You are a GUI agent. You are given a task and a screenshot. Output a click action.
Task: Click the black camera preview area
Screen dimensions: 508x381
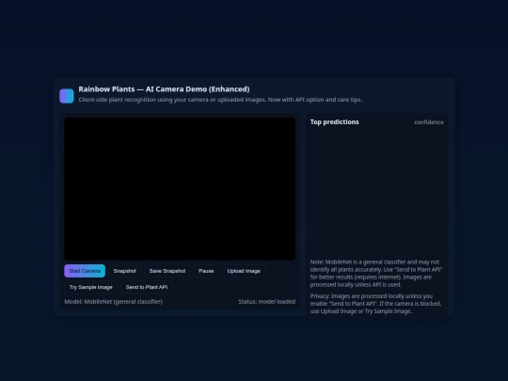click(x=180, y=188)
